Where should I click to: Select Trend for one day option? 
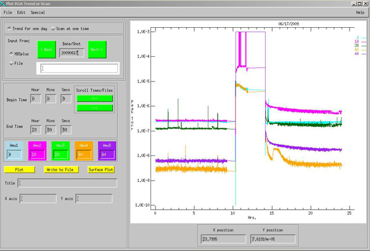pyautogui.click(x=27, y=28)
